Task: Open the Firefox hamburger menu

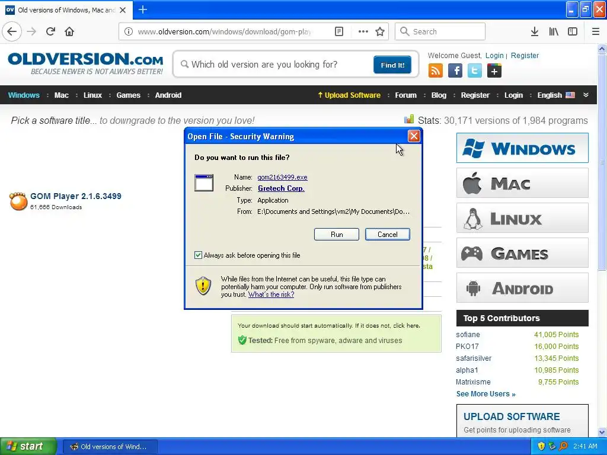Action: tap(596, 31)
